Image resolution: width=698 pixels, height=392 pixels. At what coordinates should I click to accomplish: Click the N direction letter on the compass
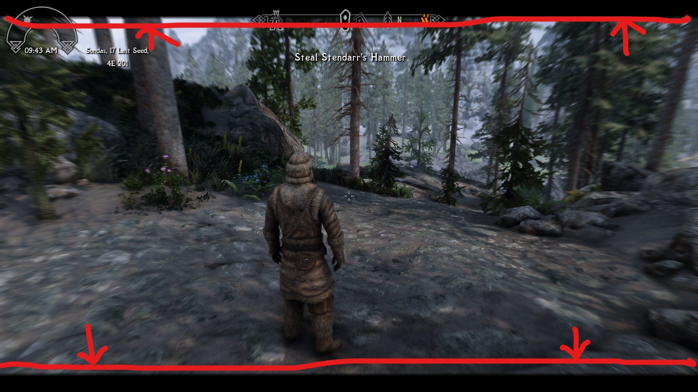coord(400,20)
